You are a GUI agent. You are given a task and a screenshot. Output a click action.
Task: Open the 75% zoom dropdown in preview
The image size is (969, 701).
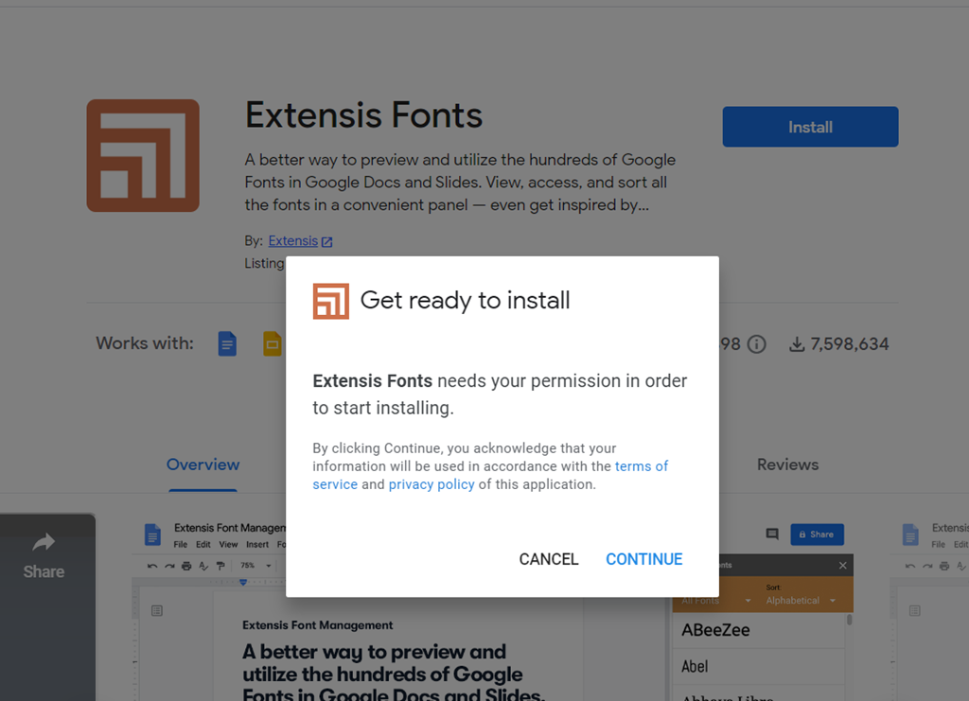click(255, 566)
